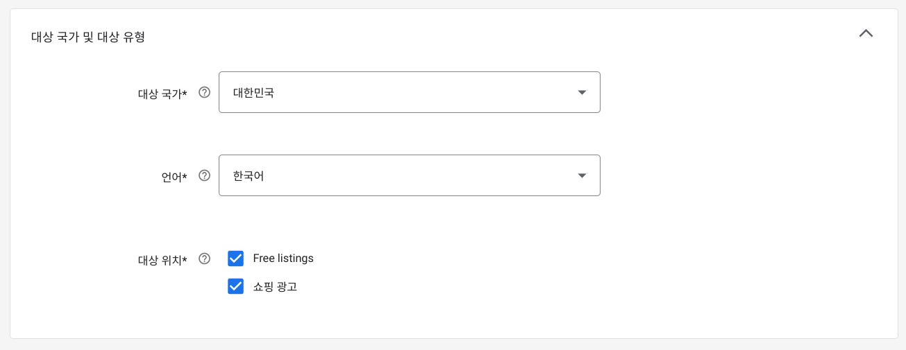Uncheck the Free listings checkbox

pyautogui.click(x=236, y=259)
